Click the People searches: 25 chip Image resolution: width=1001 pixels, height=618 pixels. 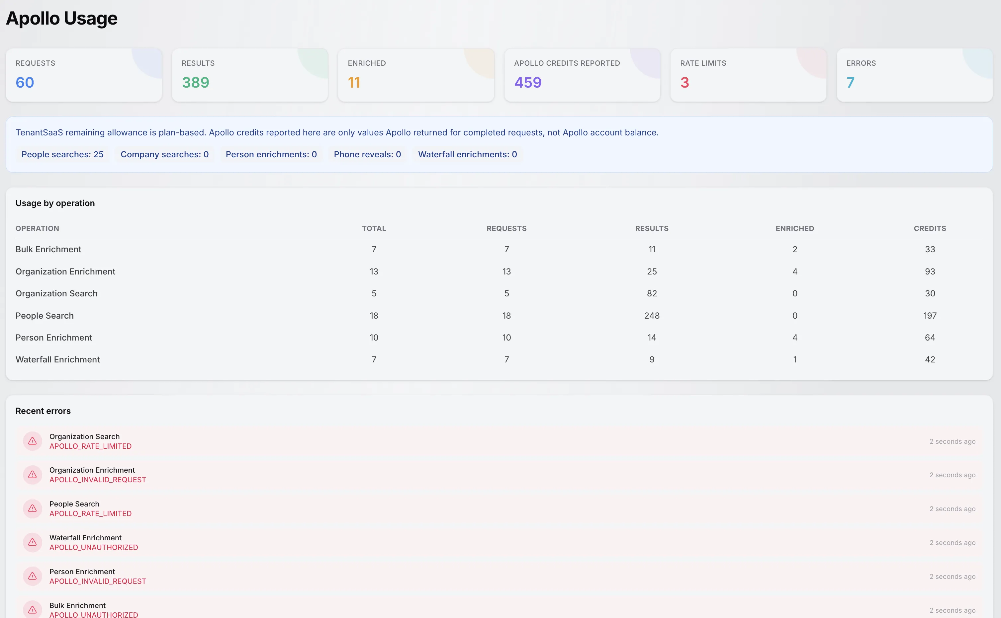(x=62, y=155)
